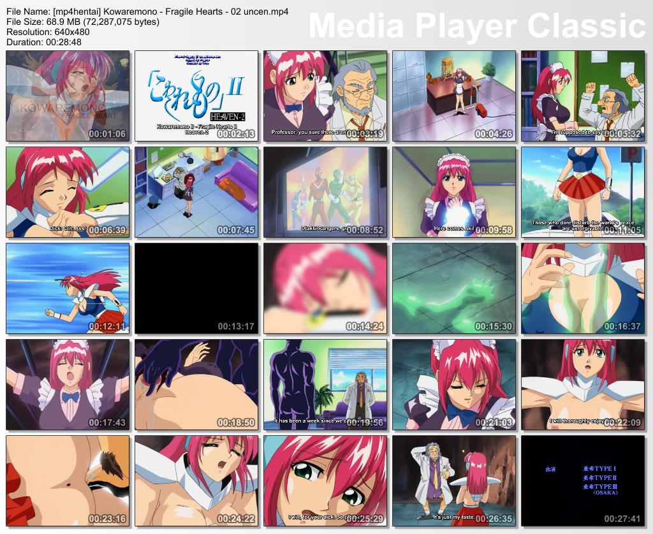
Task: Select the Duration 00:28:48 text
Action: [x=44, y=42]
